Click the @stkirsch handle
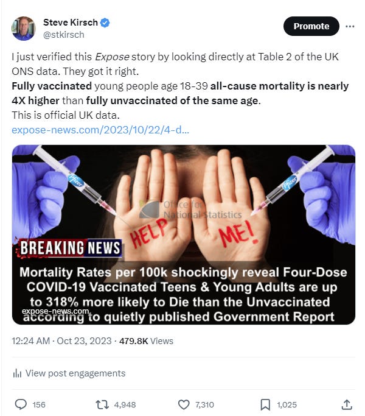Image resolution: width=365 pixels, height=416 pixels. pos(64,35)
